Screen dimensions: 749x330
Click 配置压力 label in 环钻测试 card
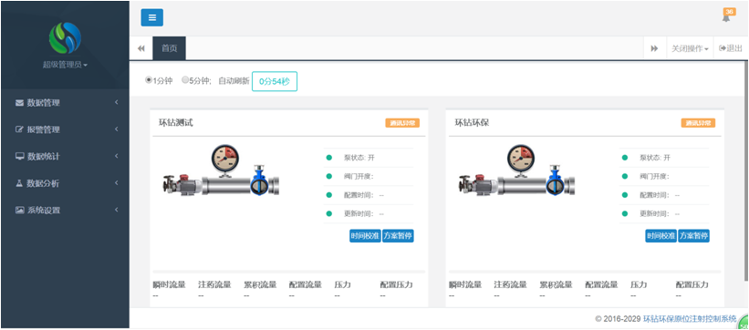click(x=397, y=284)
